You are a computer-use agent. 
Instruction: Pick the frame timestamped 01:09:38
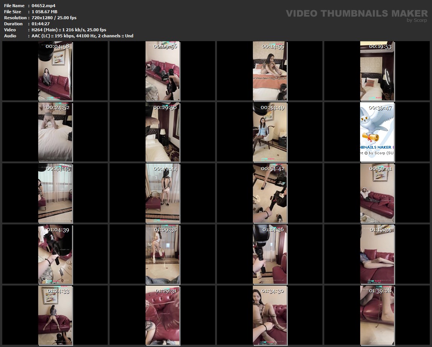163,254
